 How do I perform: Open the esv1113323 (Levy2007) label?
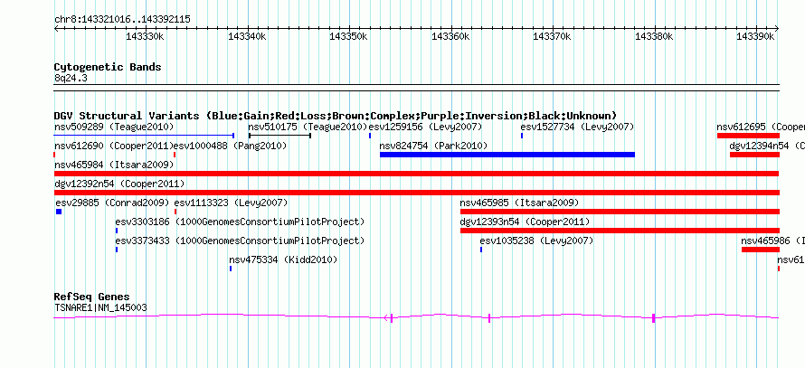tap(231, 203)
